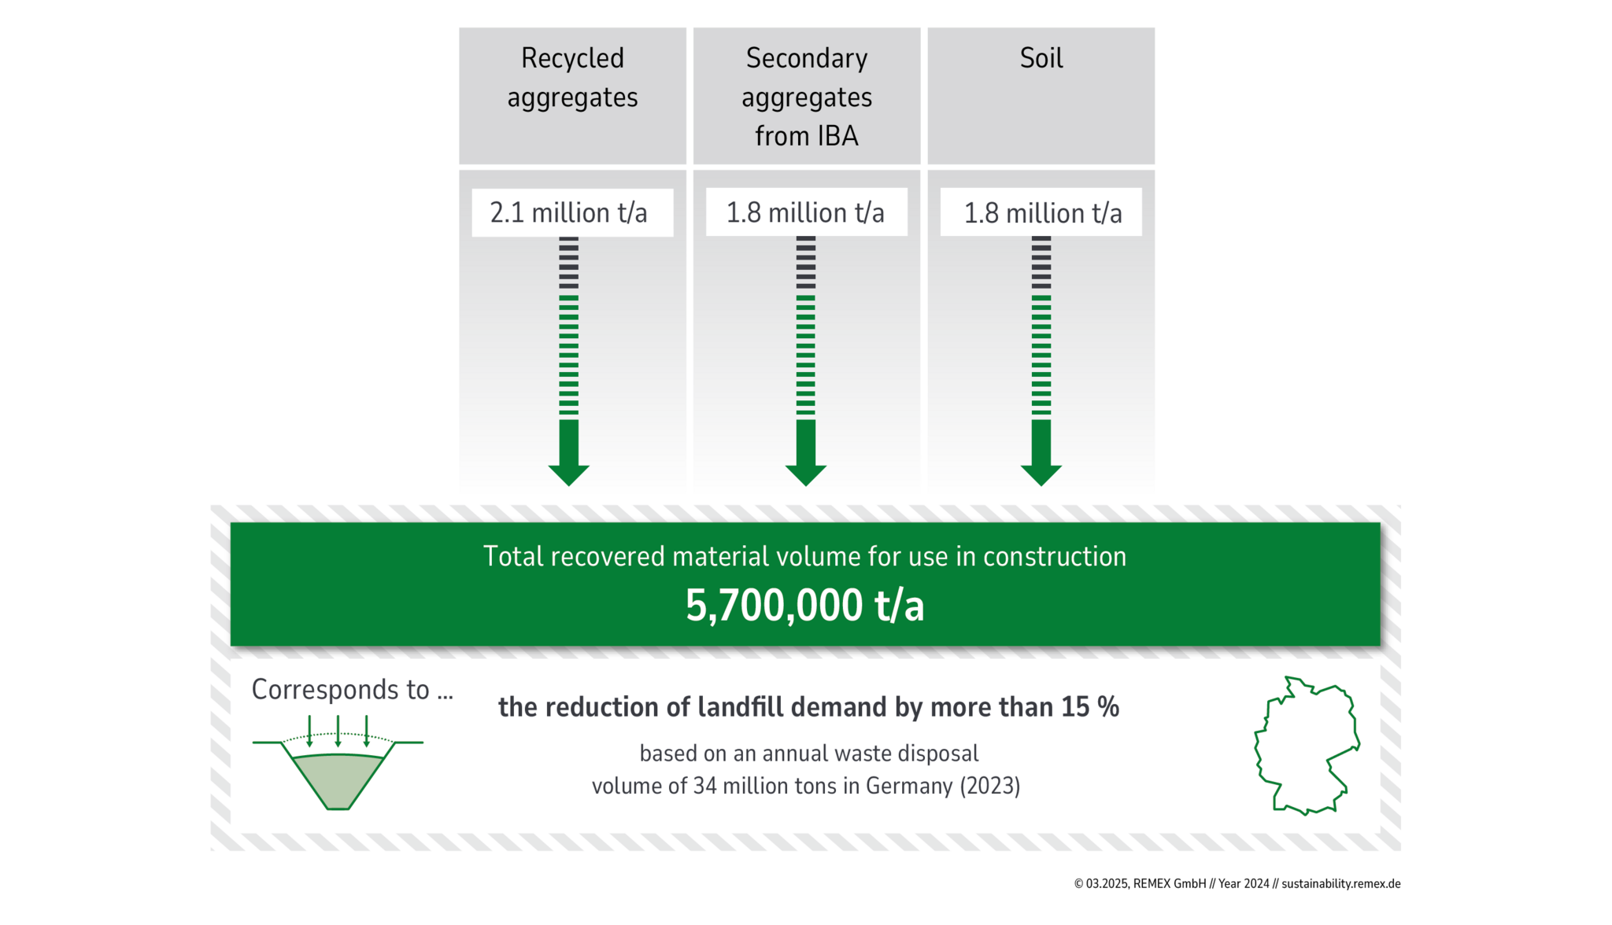This screenshot has width=1612, height=925.
Task: Expand the 2.1 million t/a value box
Action: pos(571,211)
